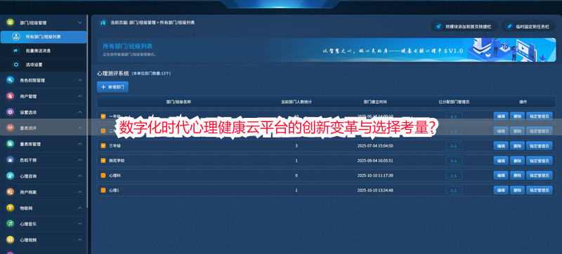The height and width of the screenshot is (254, 562).
Task: Click the 选项设置 gear icon
Action: click(16, 65)
